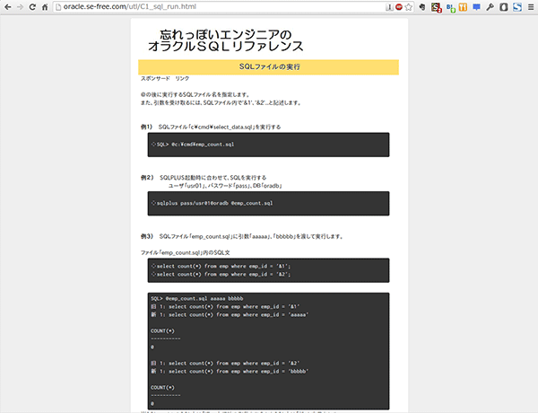Open the Hatena Bookmark B! extension
The width and height of the screenshot is (538, 413).
tap(450, 7)
